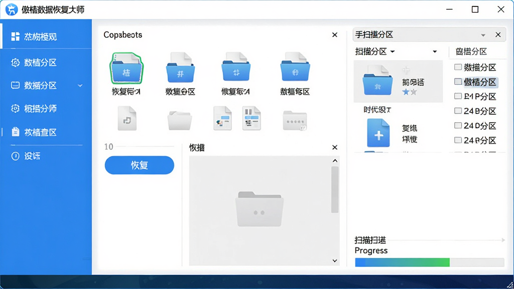Open the sidebar gear item just above the document entry
Viewport: 514px width, 289px height.
click(34, 108)
